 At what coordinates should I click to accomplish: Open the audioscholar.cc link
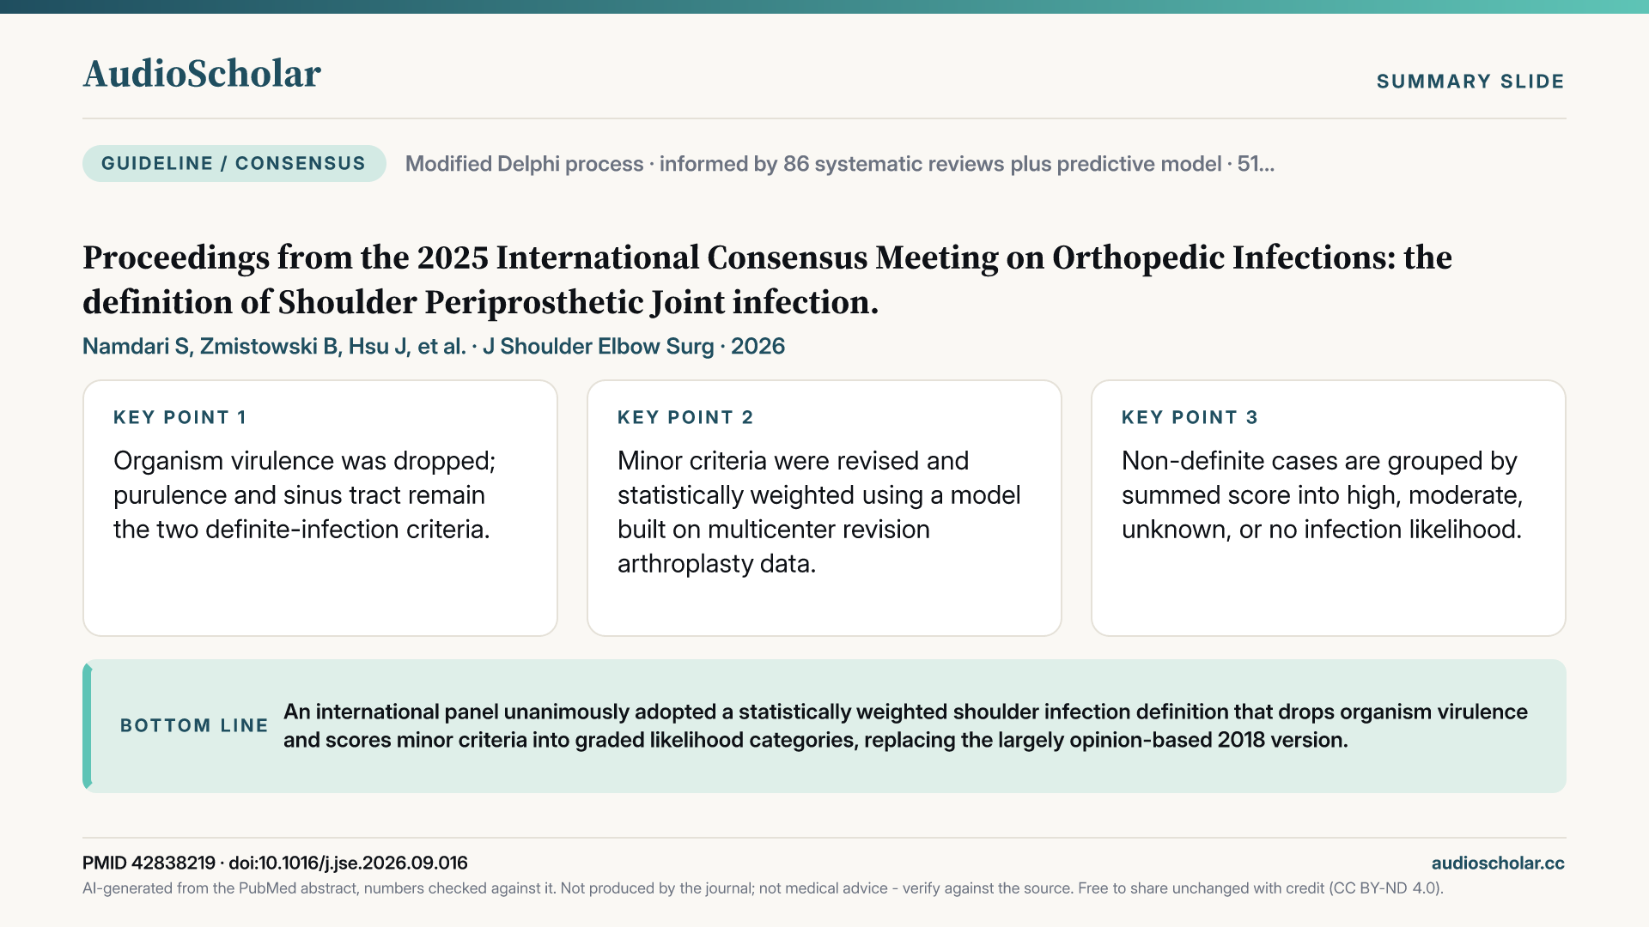click(x=1498, y=863)
